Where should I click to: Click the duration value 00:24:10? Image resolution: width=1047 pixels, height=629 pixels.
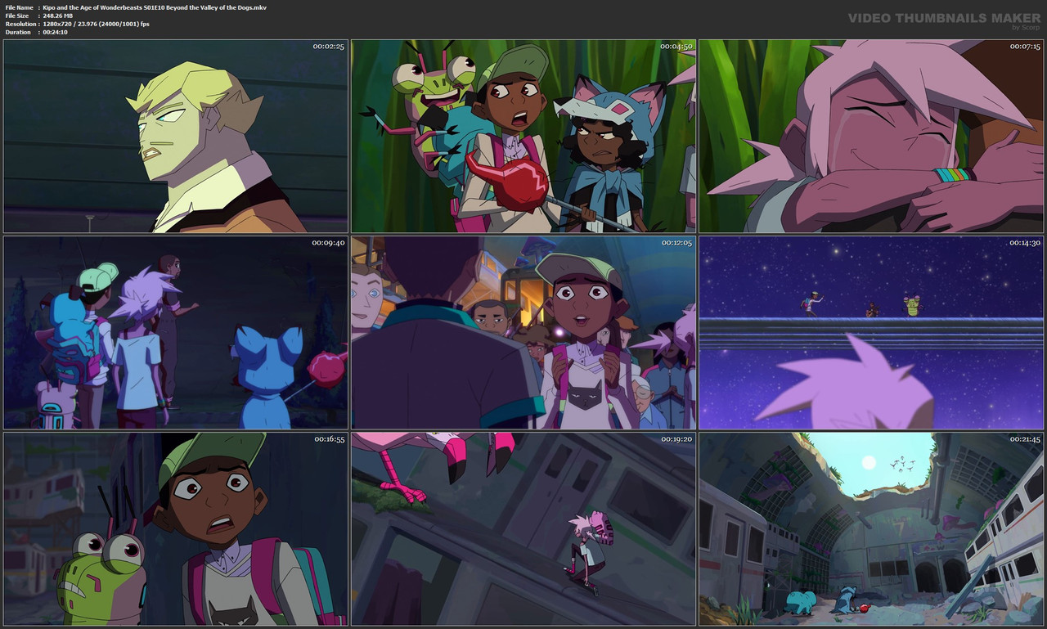(x=56, y=32)
